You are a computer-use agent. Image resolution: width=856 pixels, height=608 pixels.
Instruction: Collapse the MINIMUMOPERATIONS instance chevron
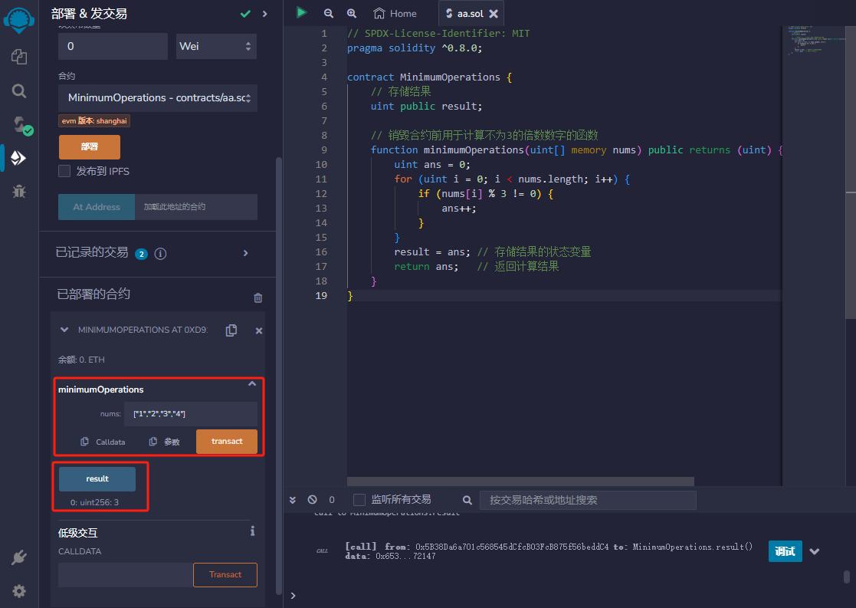pos(64,330)
